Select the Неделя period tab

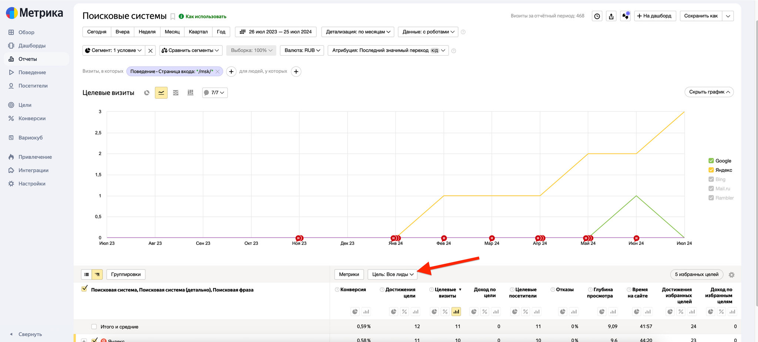pos(147,32)
